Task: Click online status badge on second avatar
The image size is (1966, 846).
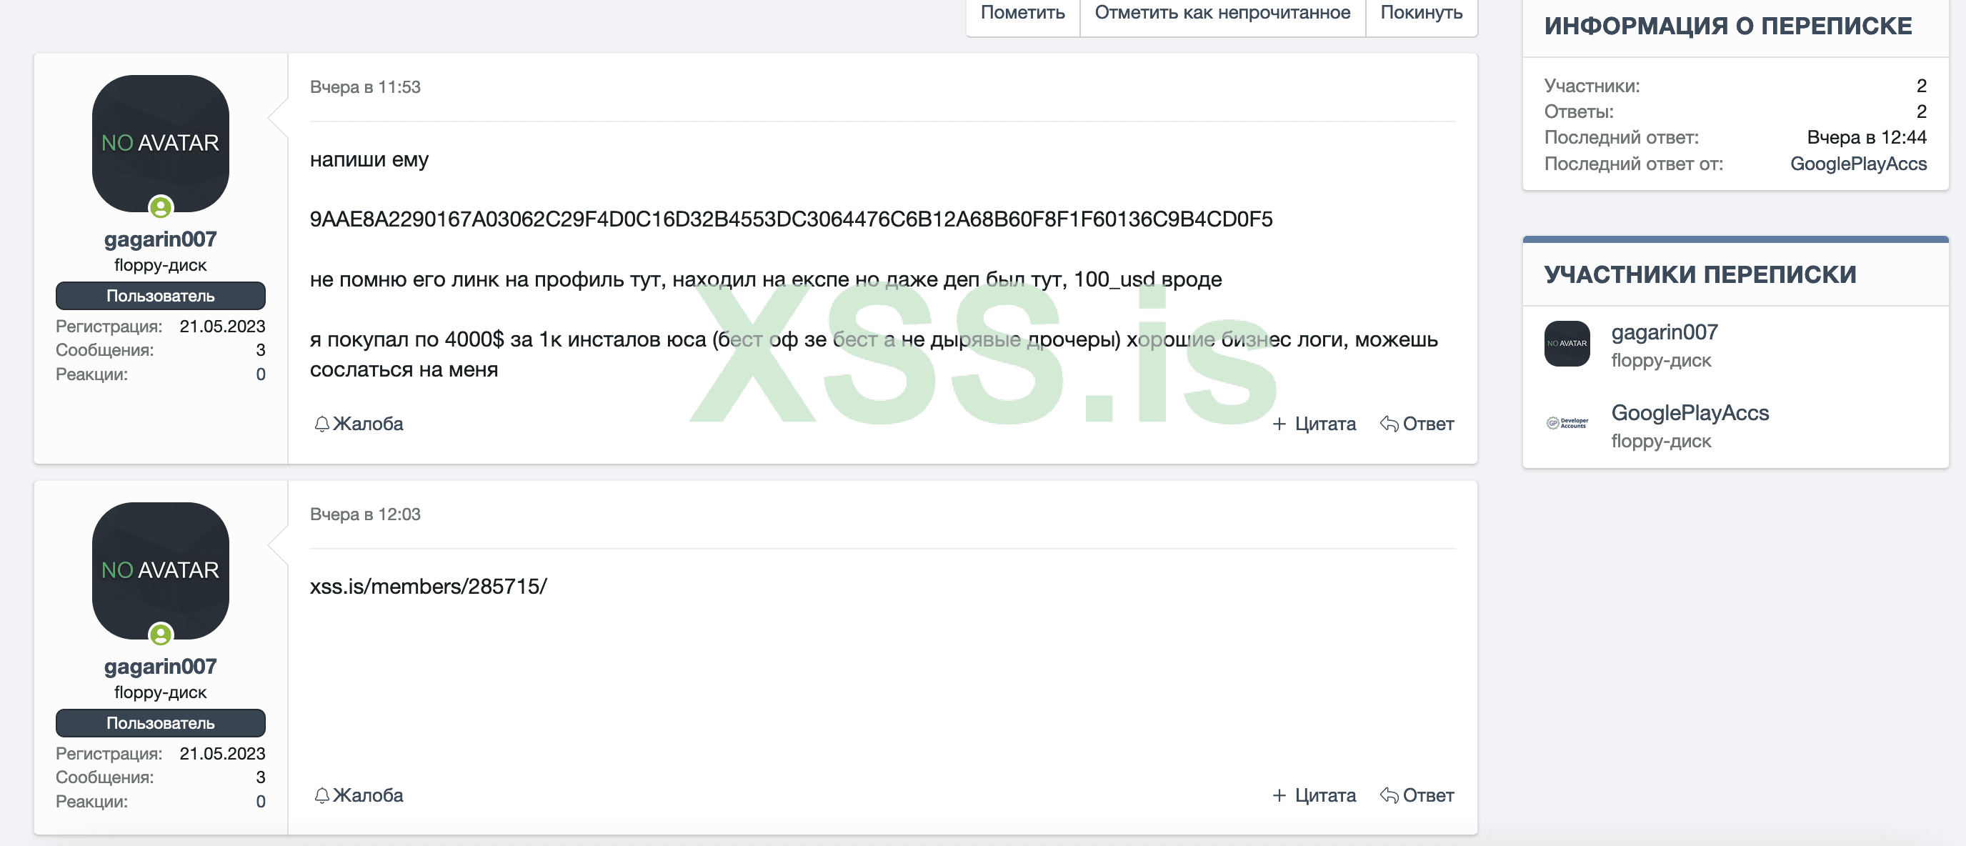Action: tap(160, 634)
